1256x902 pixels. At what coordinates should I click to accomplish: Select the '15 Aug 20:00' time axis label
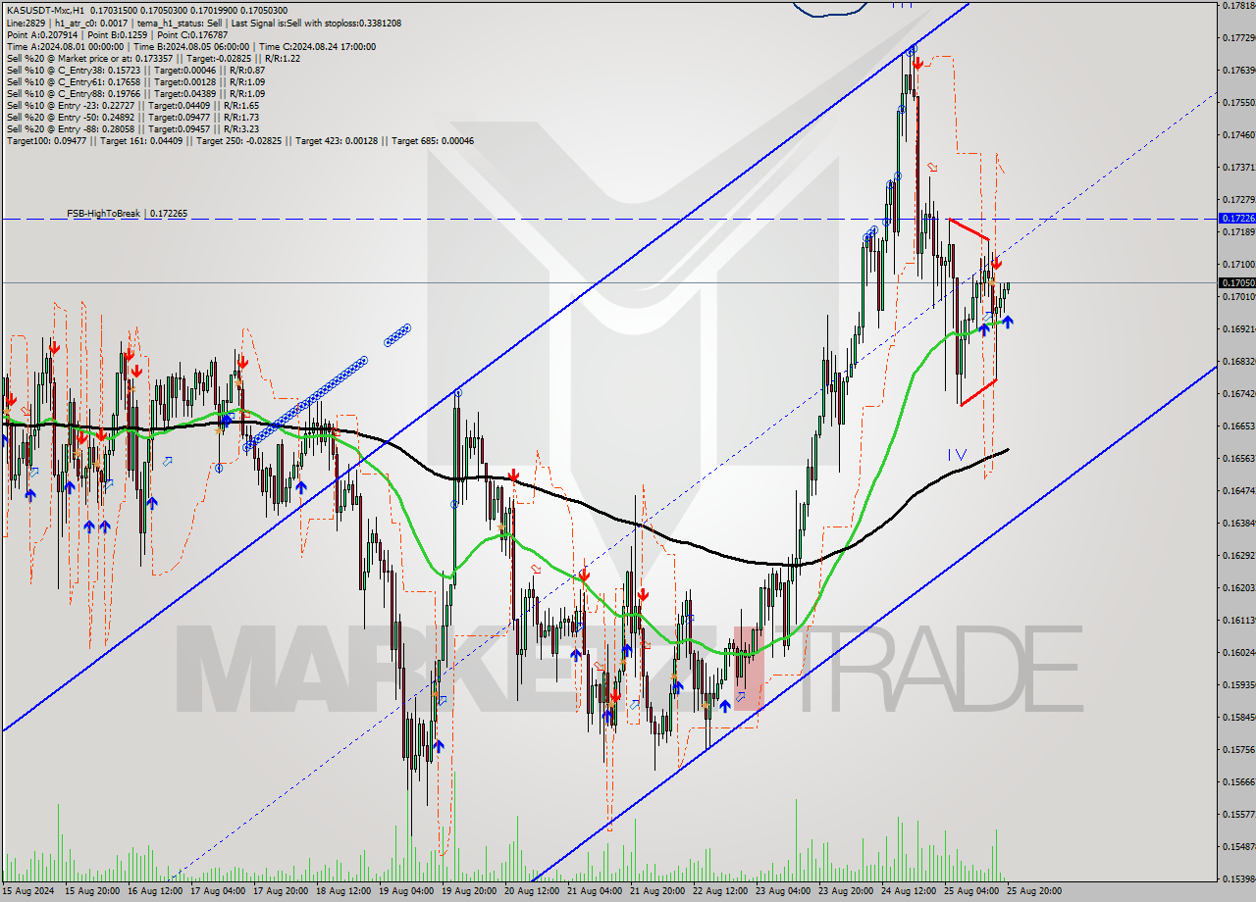(x=93, y=891)
